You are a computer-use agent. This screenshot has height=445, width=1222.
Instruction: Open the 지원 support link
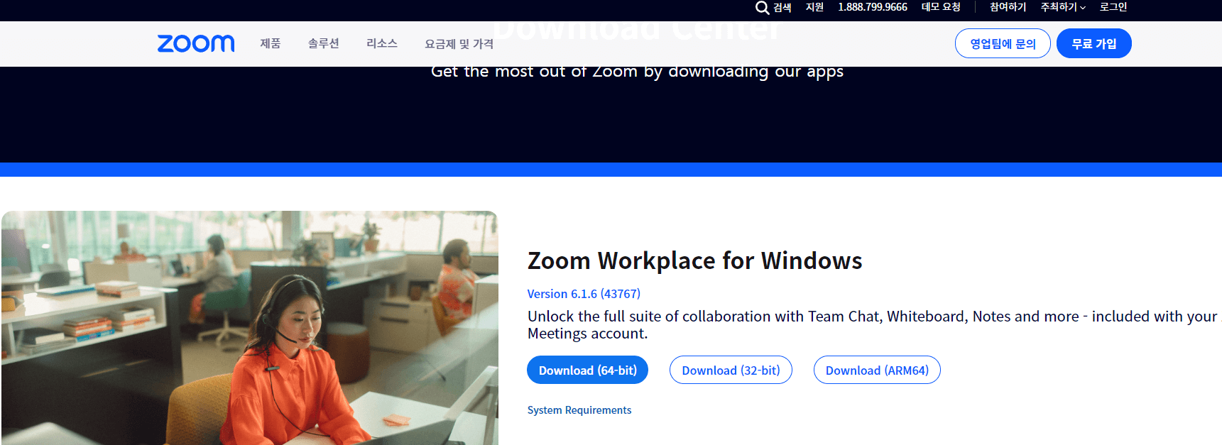814,7
